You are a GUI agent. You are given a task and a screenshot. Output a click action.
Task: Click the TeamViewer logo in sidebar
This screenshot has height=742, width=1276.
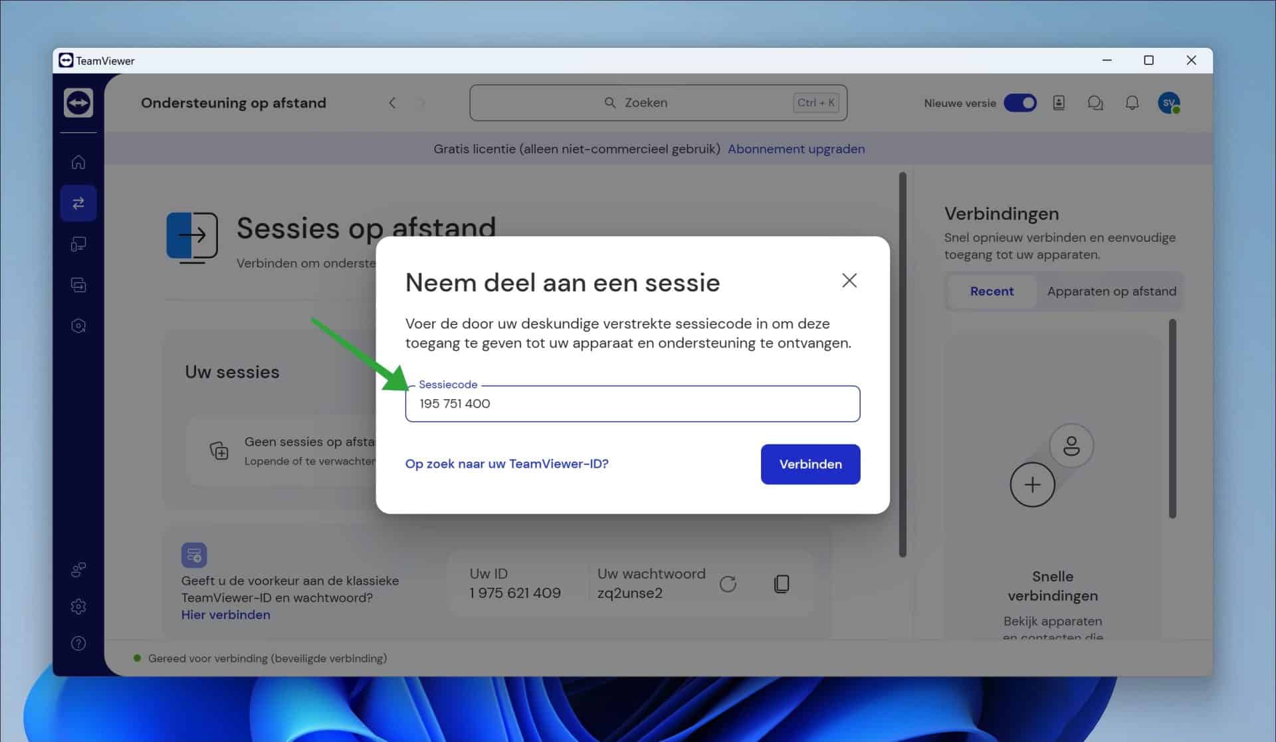(x=78, y=103)
